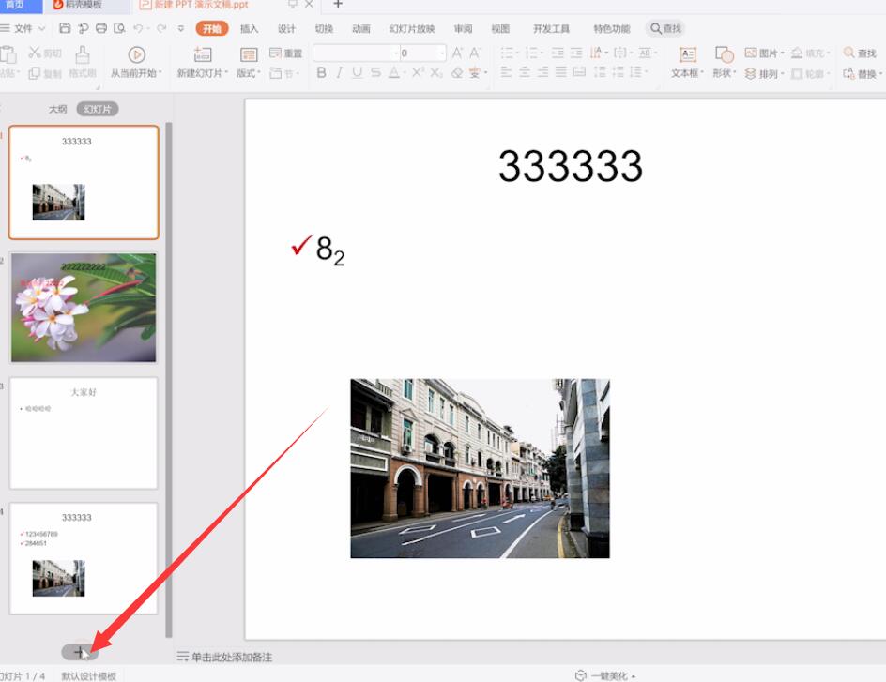Decrease font size with A- icon
This screenshot has height=682, width=886.
tap(475, 53)
